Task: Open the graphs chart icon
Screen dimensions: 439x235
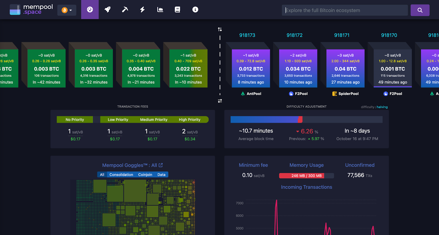Action: point(160,10)
